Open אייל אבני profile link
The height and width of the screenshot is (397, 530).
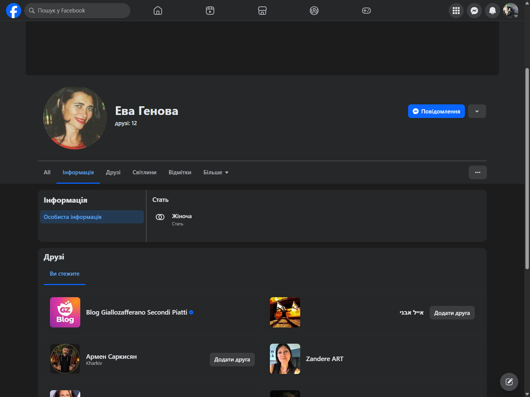pos(412,313)
